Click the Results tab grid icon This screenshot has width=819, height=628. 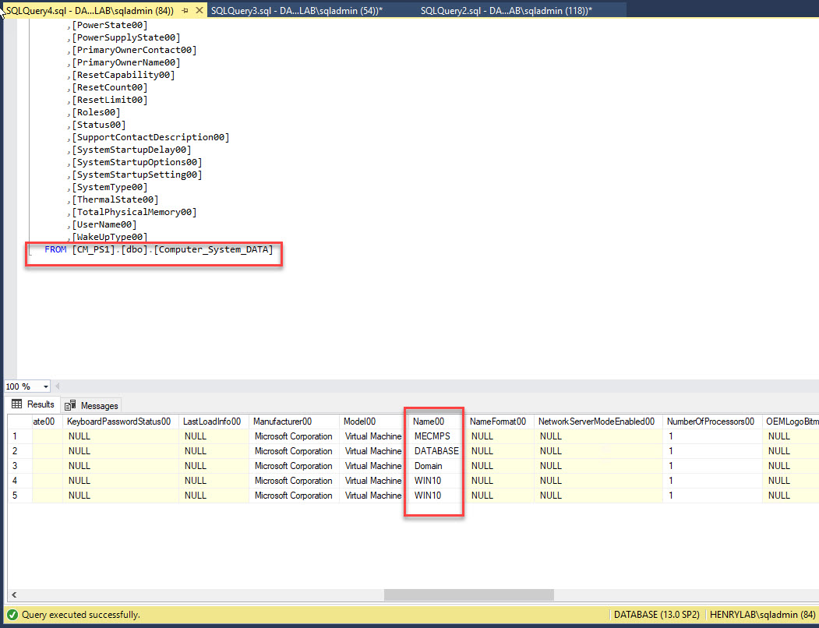(17, 404)
